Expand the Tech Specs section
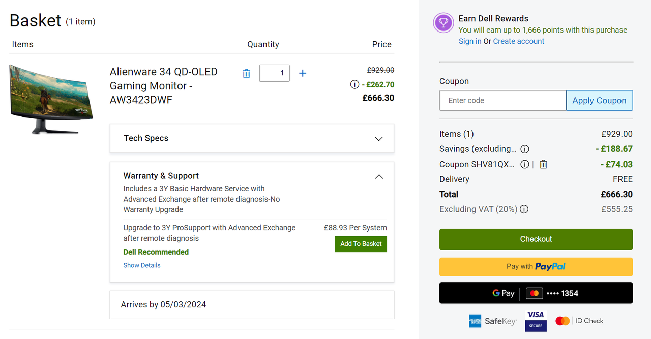Image resolution: width=651 pixels, height=339 pixels. pos(378,139)
